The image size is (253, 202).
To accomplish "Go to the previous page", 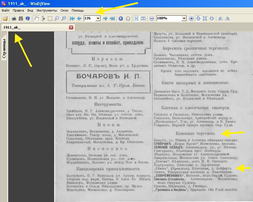I will point(79,18).
